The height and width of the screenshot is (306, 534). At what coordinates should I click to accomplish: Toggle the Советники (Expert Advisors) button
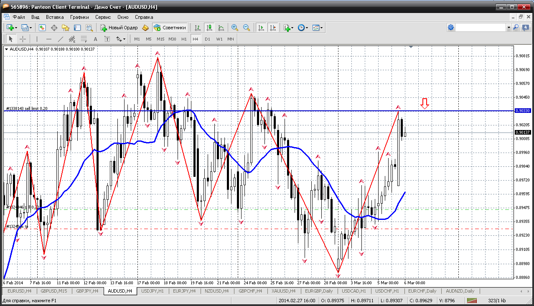click(170, 28)
